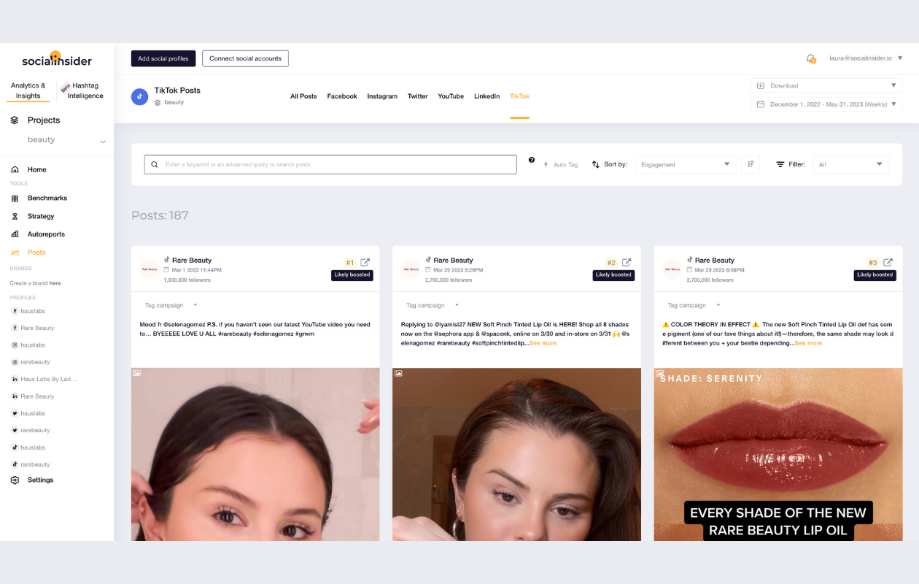919x584 pixels.
Task: Click the sort order direction button
Action: click(751, 164)
